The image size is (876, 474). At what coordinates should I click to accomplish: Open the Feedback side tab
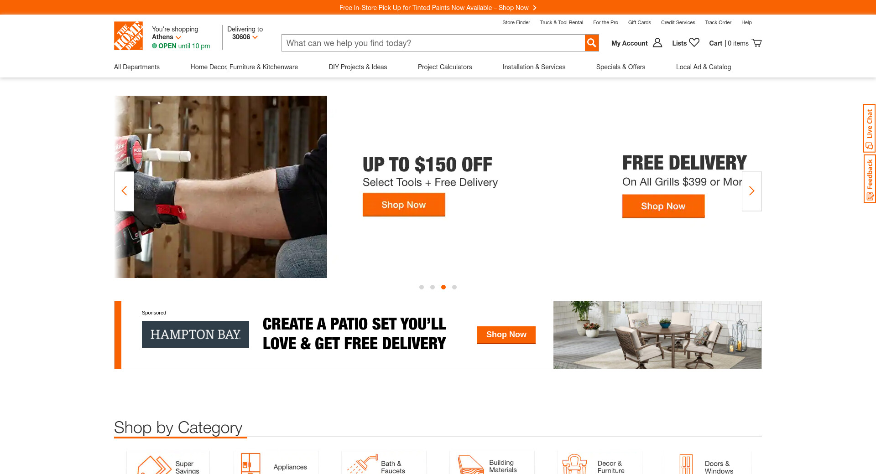(869, 179)
